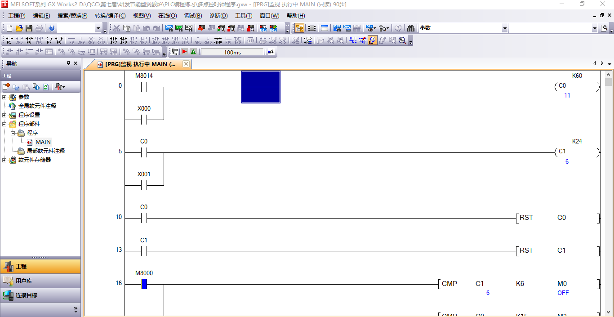Expand the 参数 tree node

coord(4,97)
